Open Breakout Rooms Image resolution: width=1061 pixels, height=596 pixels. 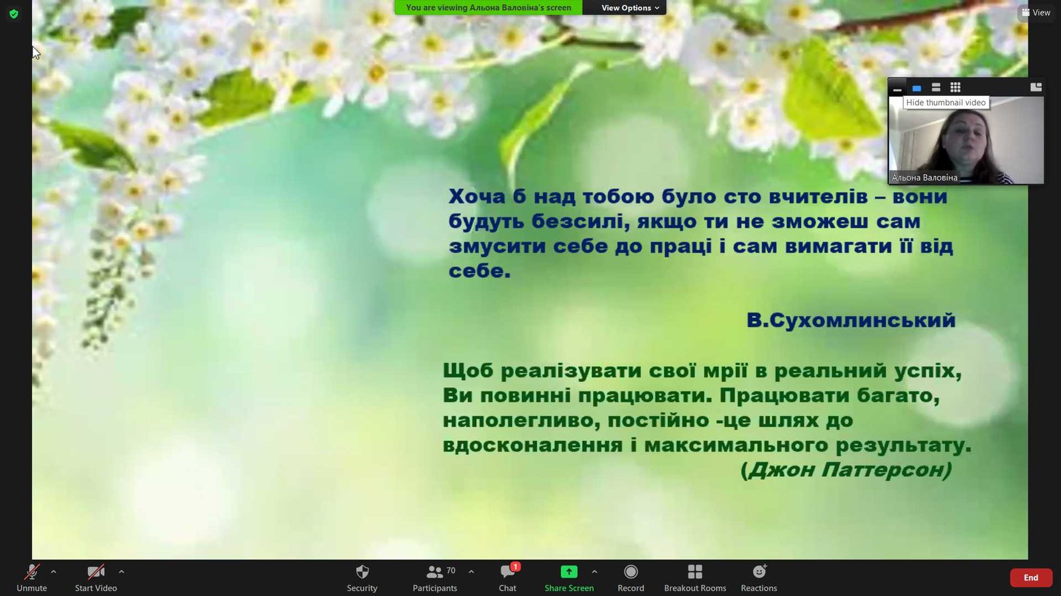[x=695, y=572]
